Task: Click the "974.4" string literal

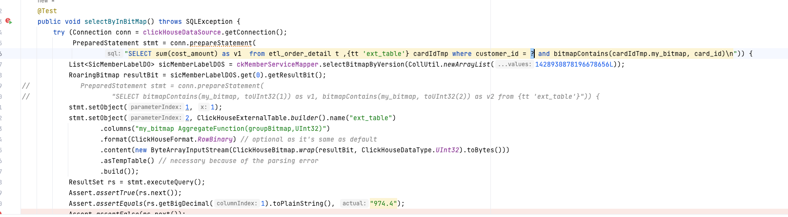Action: (383, 203)
